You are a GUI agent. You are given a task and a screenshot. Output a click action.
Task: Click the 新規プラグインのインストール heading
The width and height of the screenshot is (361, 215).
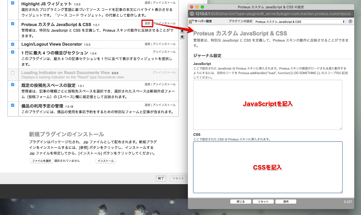(66, 134)
